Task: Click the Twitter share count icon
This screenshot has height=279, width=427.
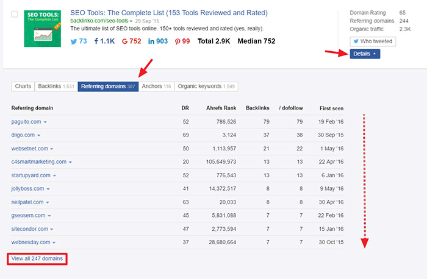Action: [74, 41]
